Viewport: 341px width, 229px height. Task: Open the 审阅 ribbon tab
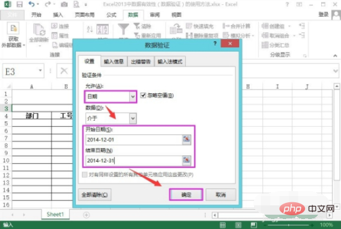155,15
